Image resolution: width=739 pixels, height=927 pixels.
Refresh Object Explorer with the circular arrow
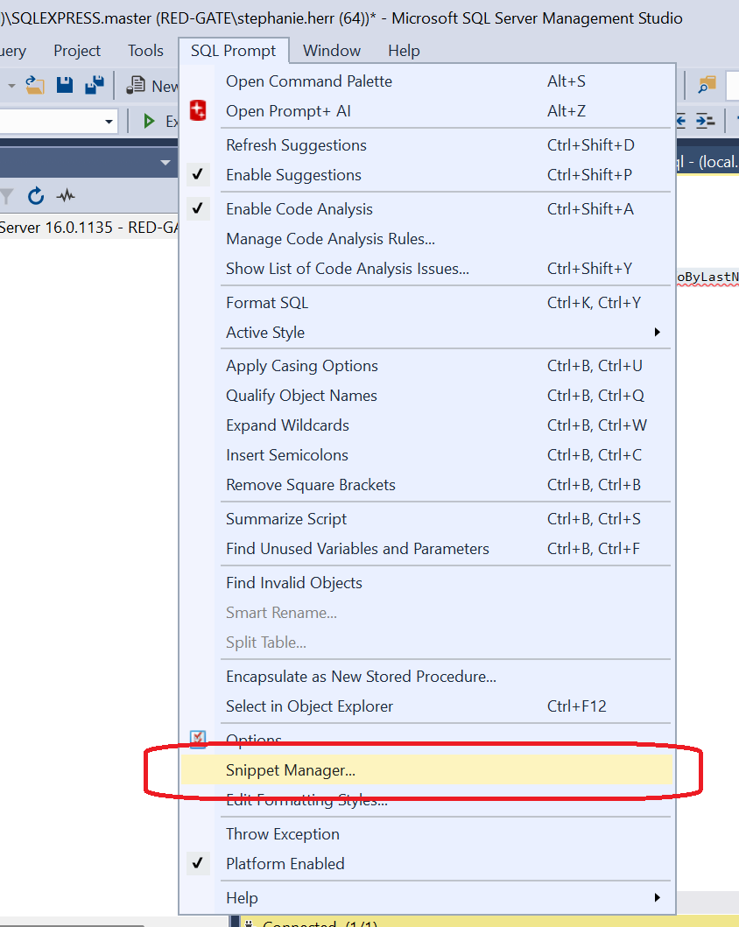tap(36, 195)
